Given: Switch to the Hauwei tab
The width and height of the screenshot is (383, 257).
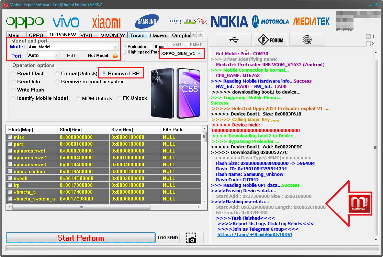Looking at the screenshot, I should click(159, 35).
